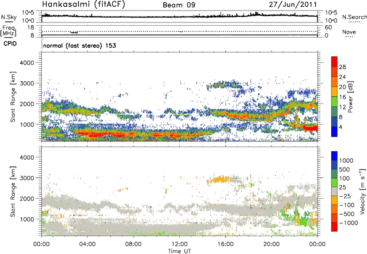The width and height of the screenshot is (367, 254).
Task: Pick the orange power segment between 20 and 24
Action: coord(334,82)
